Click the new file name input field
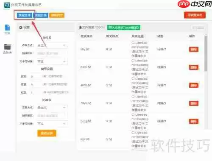 point(52,53)
